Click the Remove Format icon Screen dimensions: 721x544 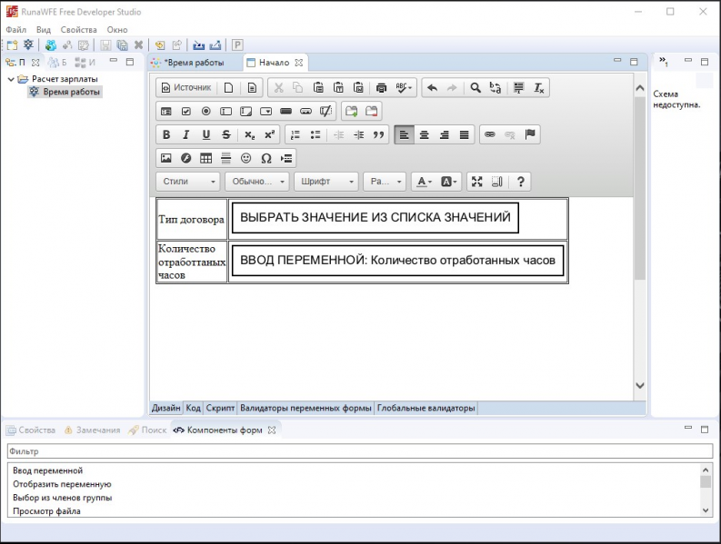tap(539, 88)
